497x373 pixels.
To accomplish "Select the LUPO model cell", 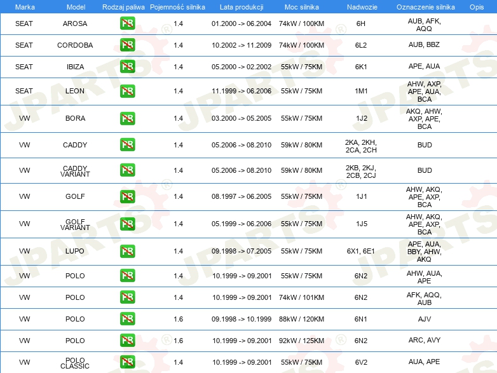I will [75, 251].
